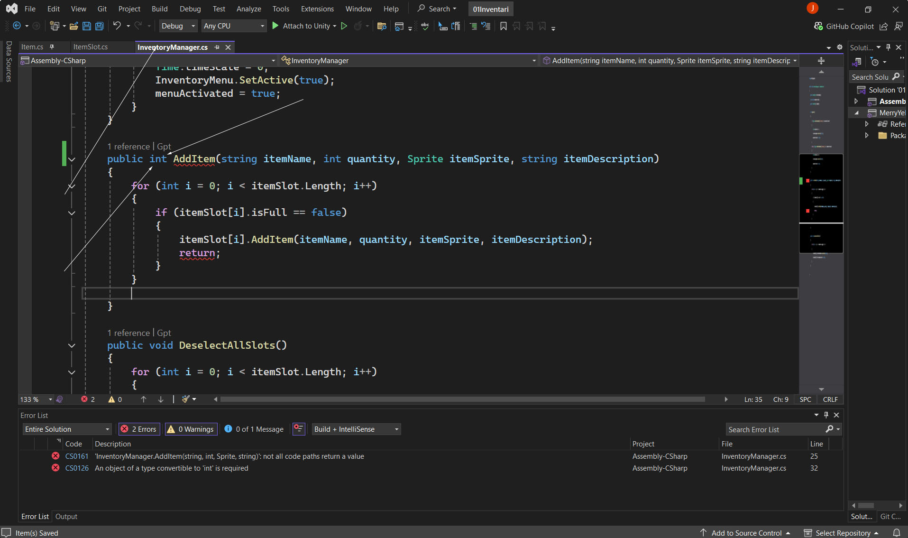Image resolution: width=908 pixels, height=538 pixels.
Task: Click the code cleanup broom icon
Action: pos(186,399)
